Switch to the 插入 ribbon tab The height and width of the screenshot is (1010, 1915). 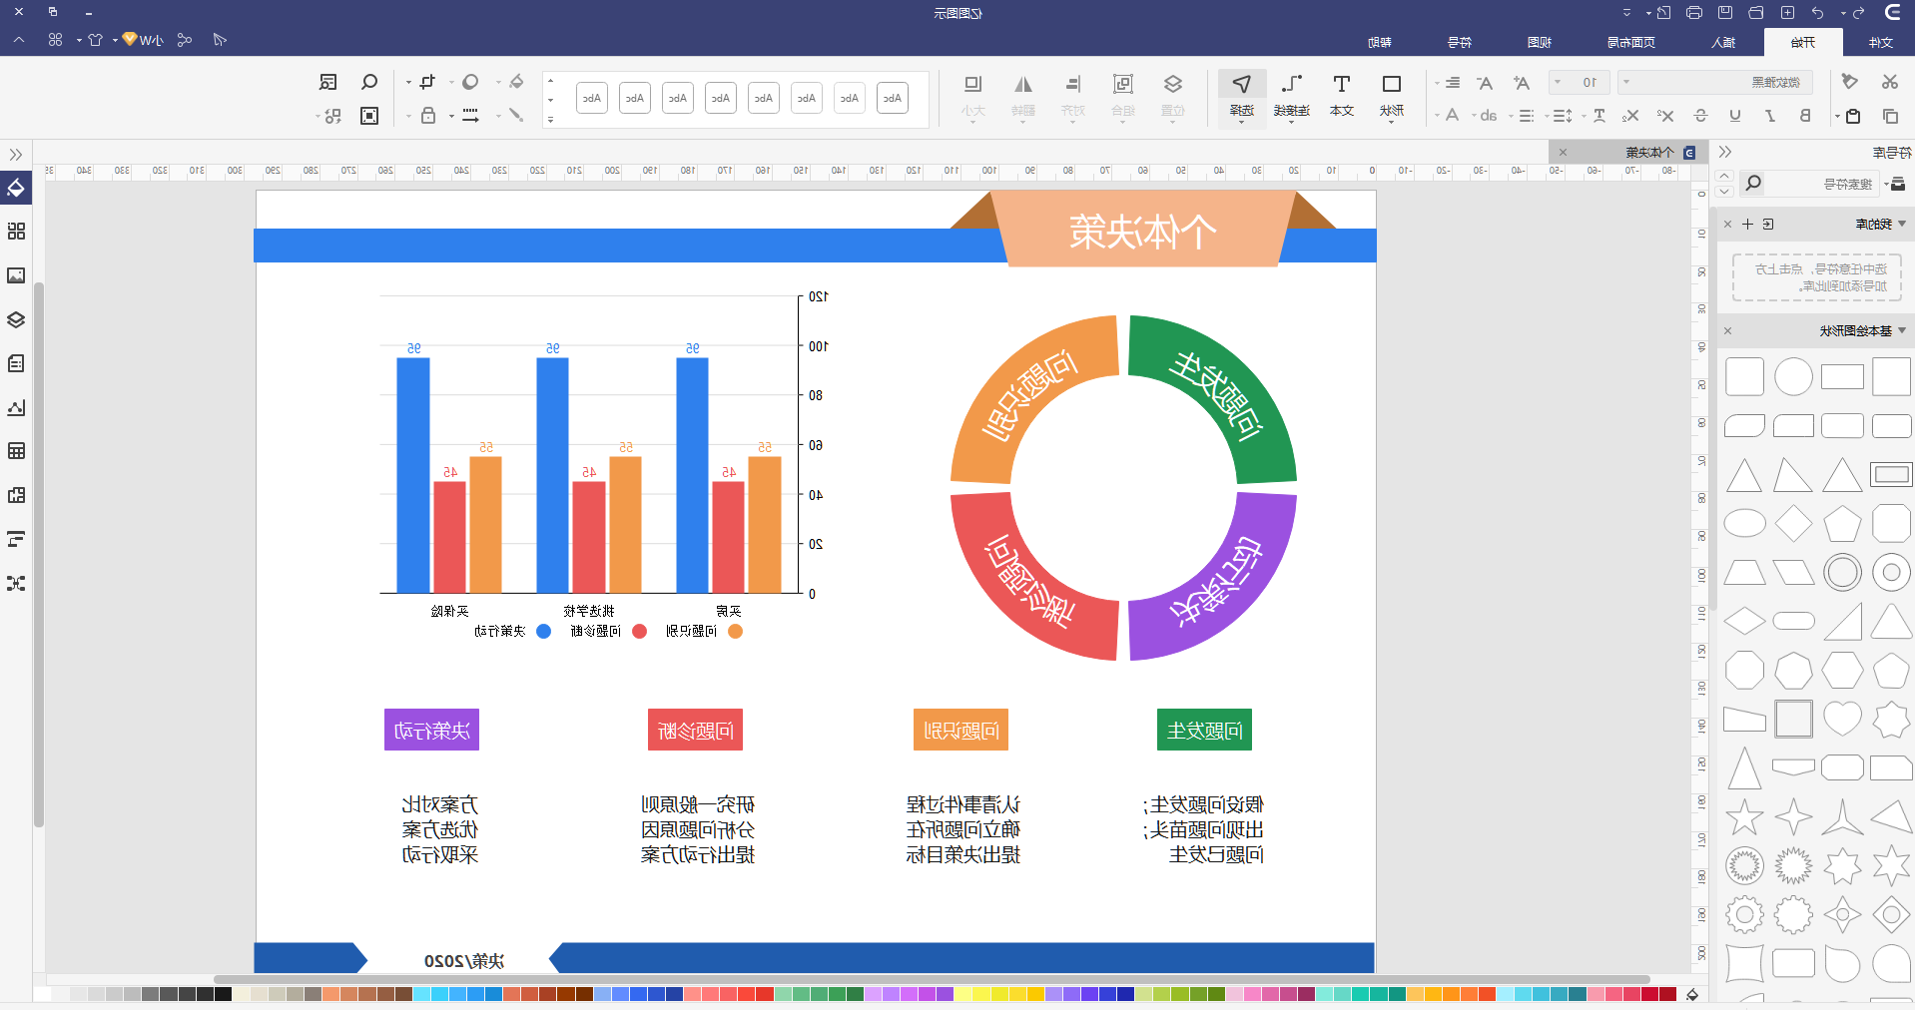1722,42
